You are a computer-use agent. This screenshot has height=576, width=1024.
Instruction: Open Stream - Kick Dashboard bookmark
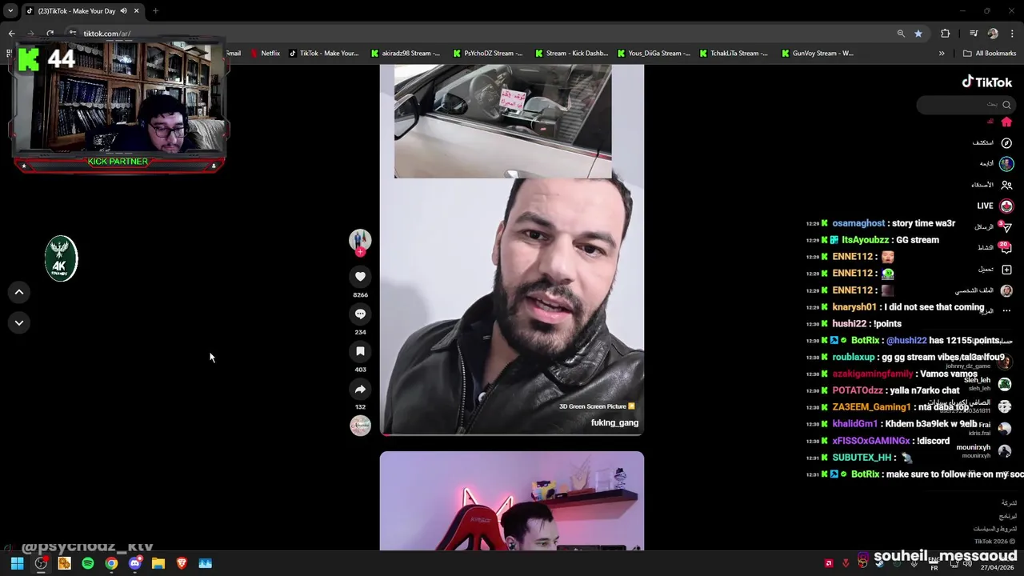click(x=570, y=54)
